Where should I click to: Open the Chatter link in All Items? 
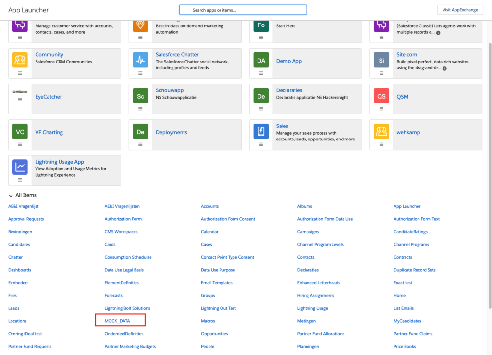(15, 257)
